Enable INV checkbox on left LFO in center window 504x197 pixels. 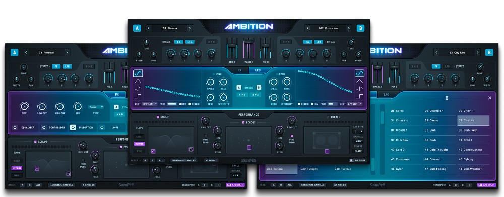180,104
